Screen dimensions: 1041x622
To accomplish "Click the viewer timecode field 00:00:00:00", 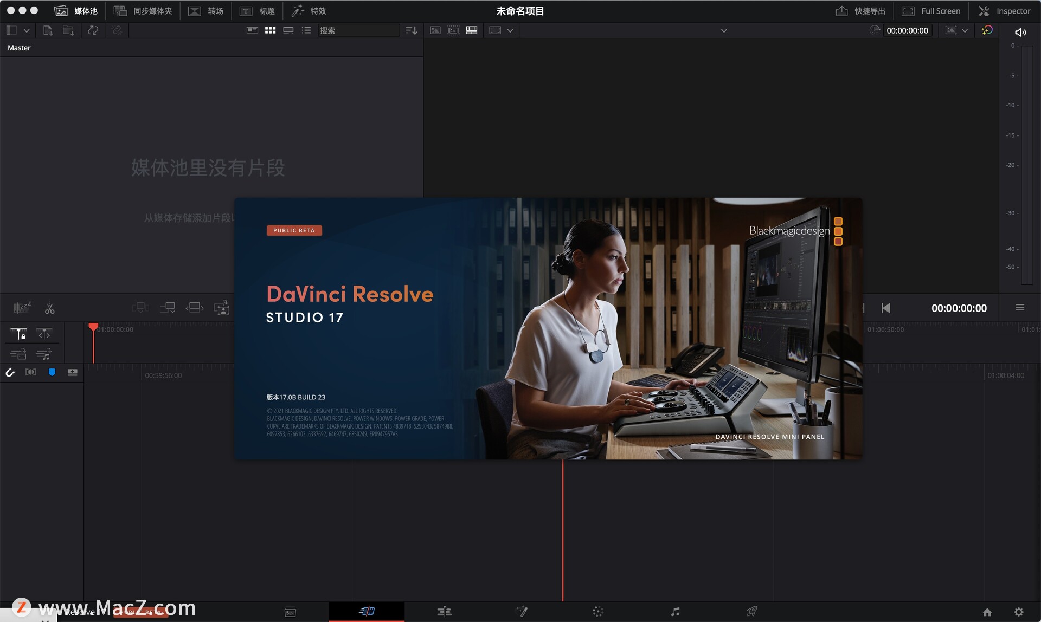I will [x=907, y=30].
